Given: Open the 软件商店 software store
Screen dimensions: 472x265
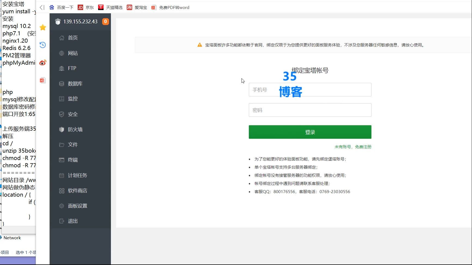Looking at the screenshot, I should click(x=77, y=191).
